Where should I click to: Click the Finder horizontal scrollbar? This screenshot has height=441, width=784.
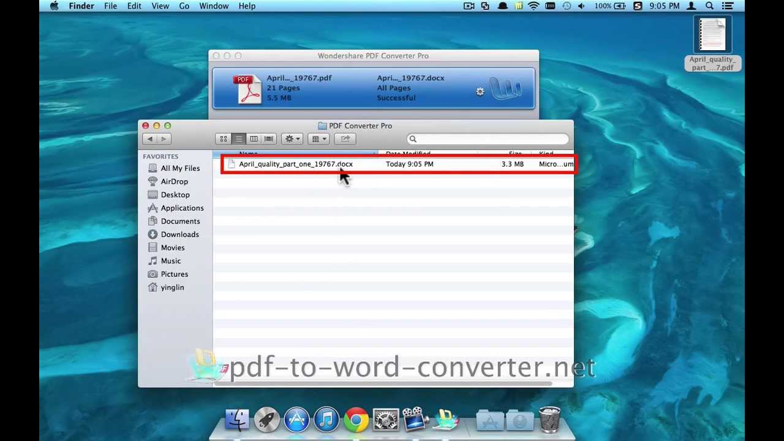pos(383,384)
